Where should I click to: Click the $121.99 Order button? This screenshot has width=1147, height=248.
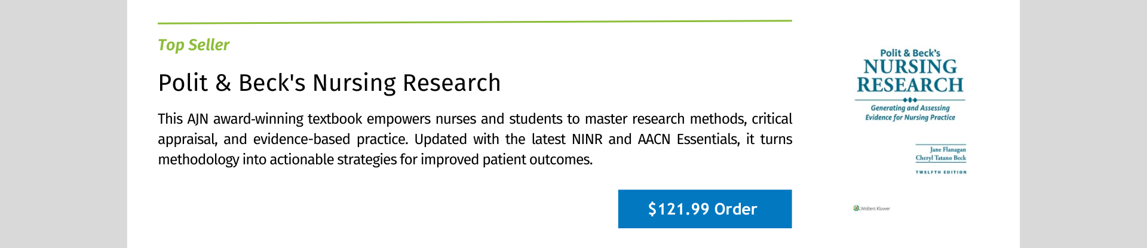tap(705, 209)
